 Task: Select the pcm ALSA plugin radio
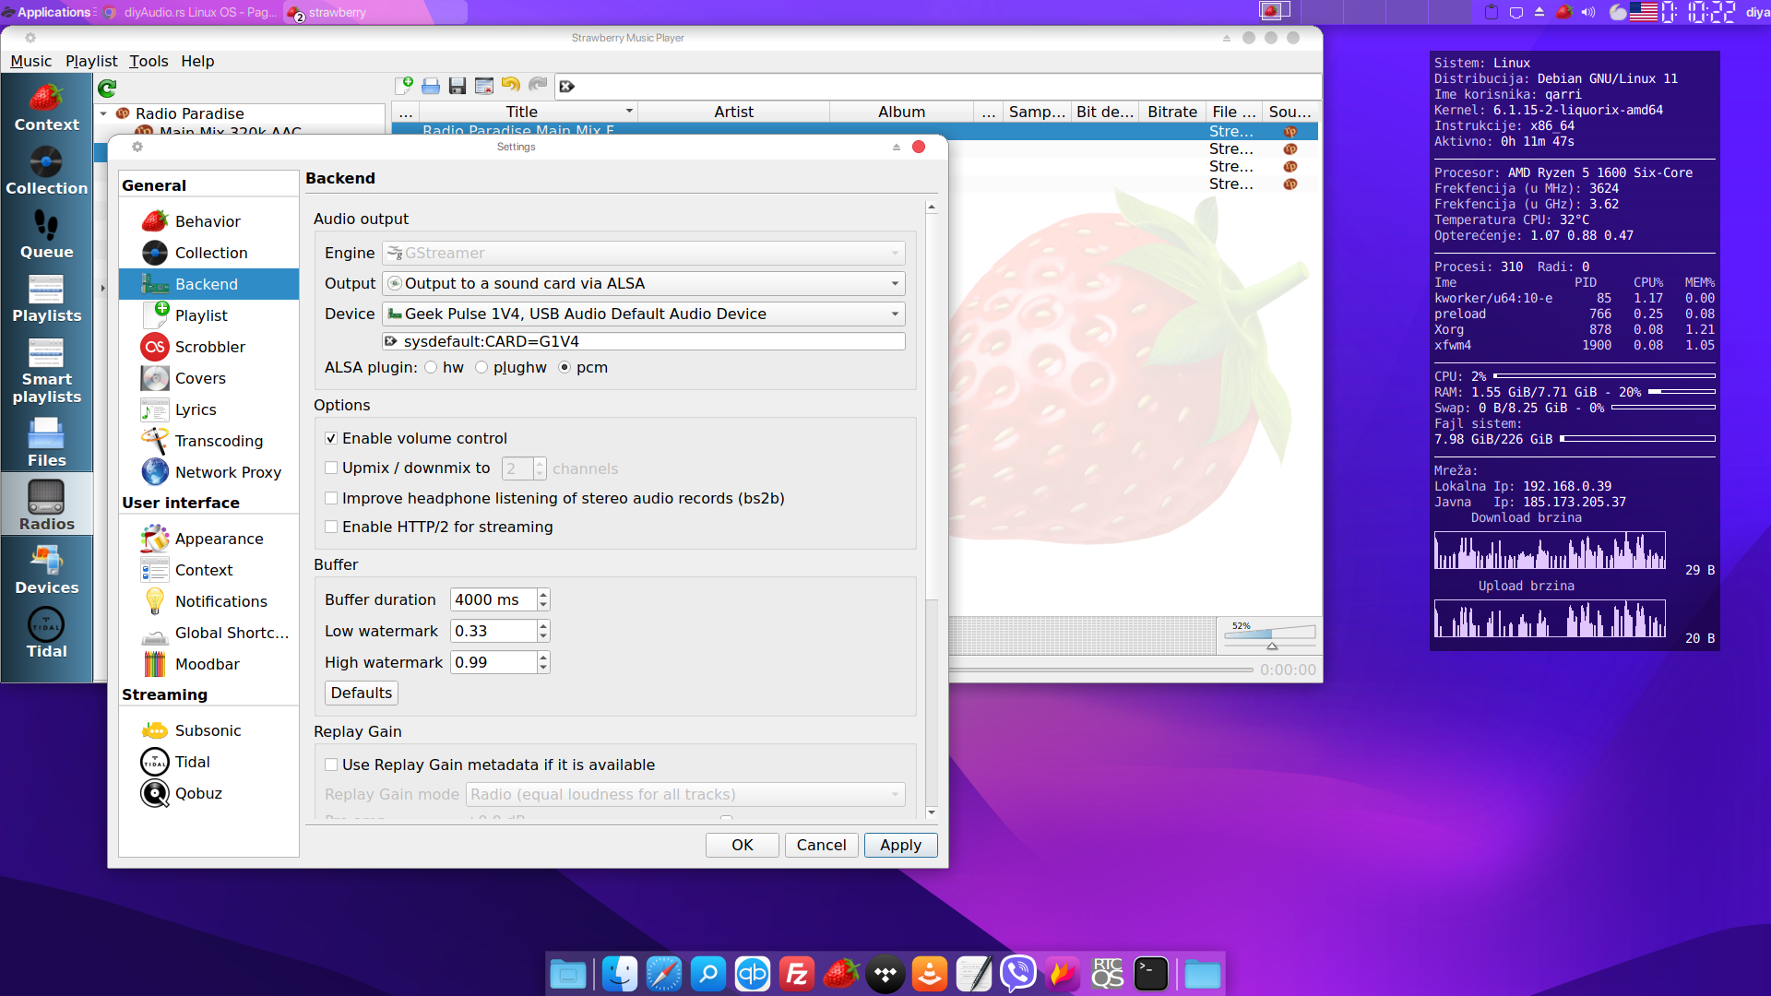coord(565,367)
